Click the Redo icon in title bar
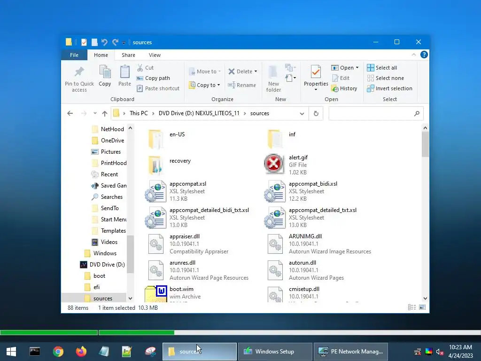481x361 pixels. 115,42
